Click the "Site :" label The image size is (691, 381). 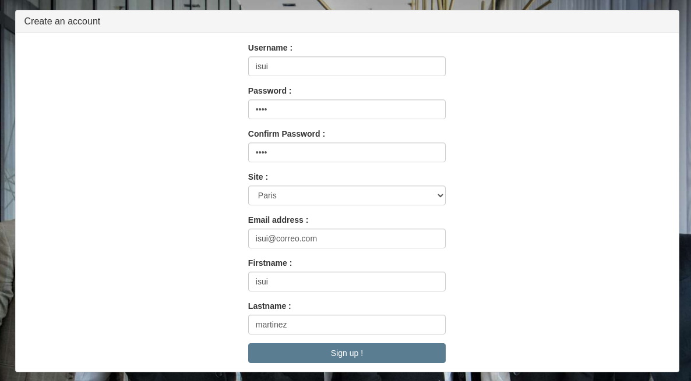pyautogui.click(x=258, y=177)
